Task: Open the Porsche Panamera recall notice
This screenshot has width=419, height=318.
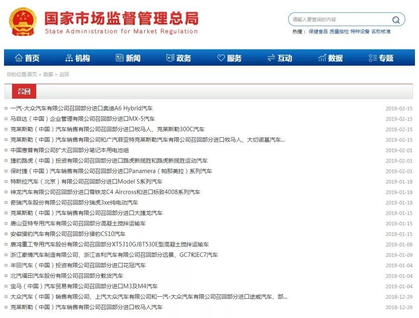Action: [111, 171]
